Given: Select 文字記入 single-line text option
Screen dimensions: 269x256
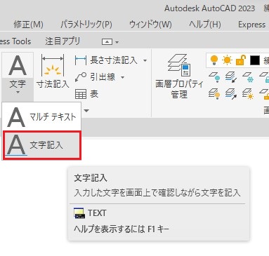Looking at the screenshot, I should (x=42, y=145).
